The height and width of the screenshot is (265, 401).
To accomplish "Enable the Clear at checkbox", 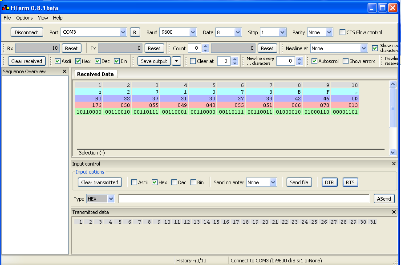I will (x=193, y=61).
